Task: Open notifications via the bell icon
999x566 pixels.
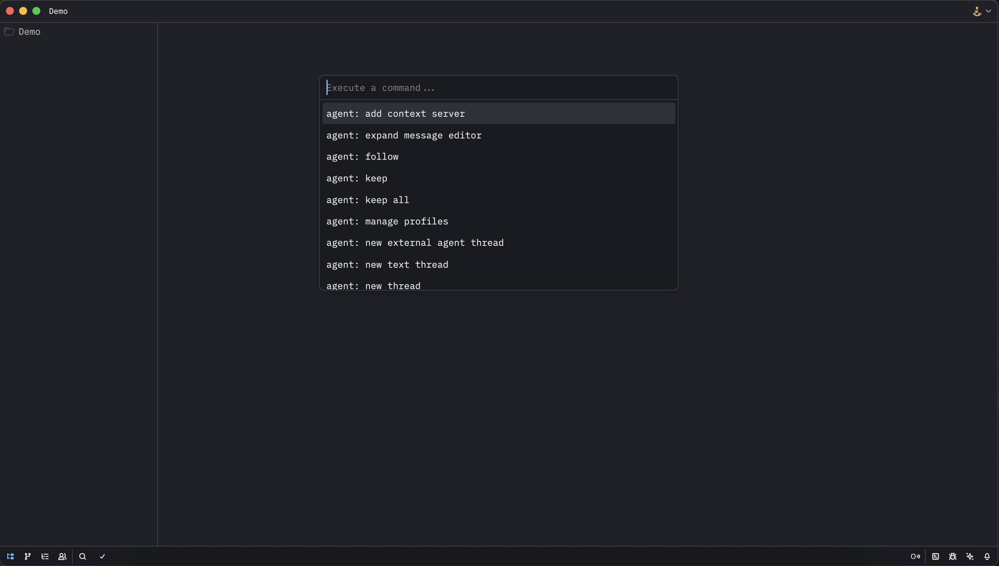Action: point(987,556)
